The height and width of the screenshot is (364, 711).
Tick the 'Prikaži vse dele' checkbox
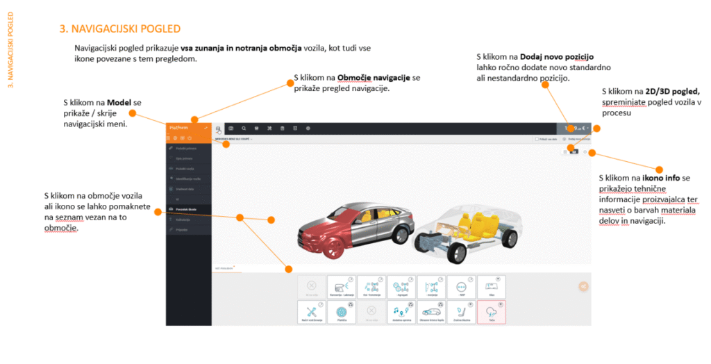pos(538,140)
